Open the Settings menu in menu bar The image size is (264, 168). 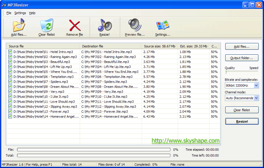(x=20, y=13)
